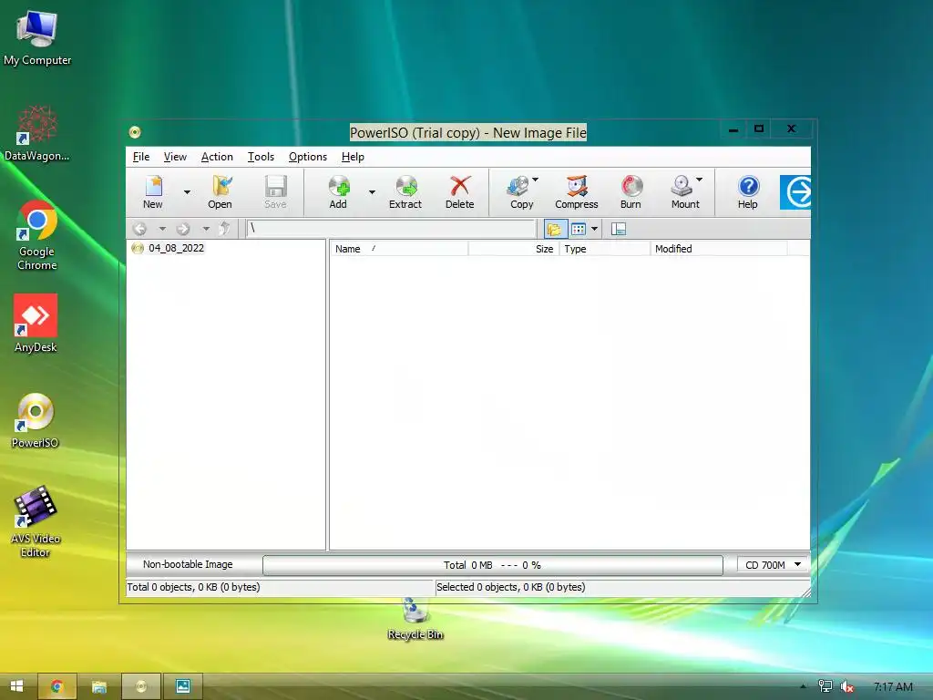Click the network tray icon

pos(825,686)
